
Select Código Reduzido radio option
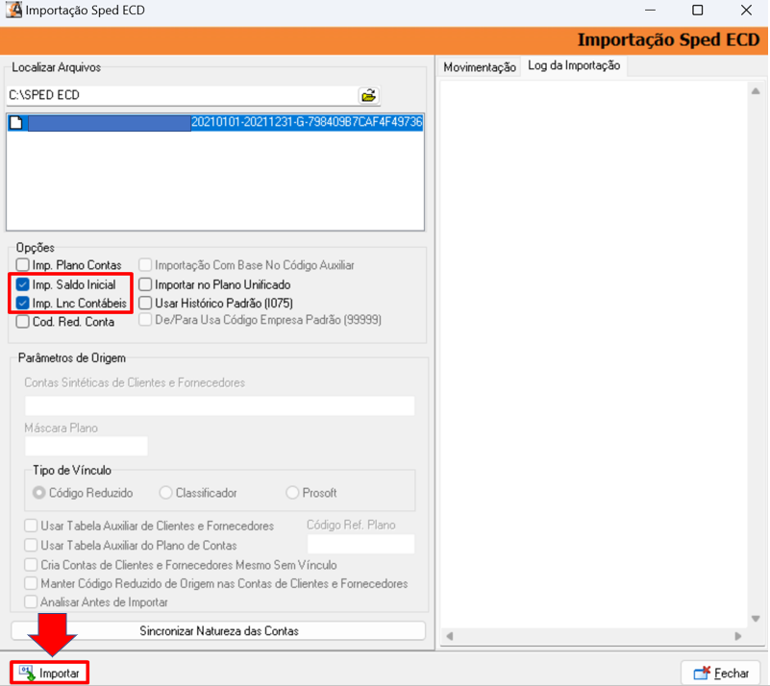click(39, 493)
